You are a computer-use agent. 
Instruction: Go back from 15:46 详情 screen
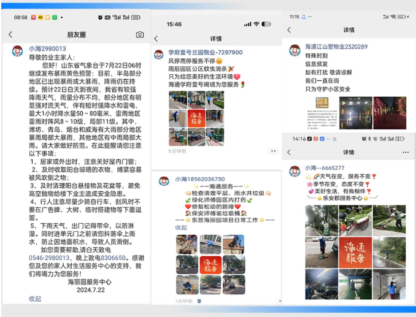pos(156,39)
